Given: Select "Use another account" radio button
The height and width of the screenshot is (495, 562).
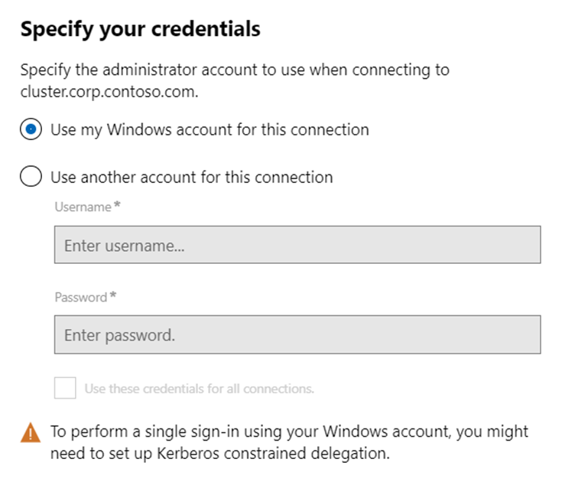Looking at the screenshot, I should point(31,177).
